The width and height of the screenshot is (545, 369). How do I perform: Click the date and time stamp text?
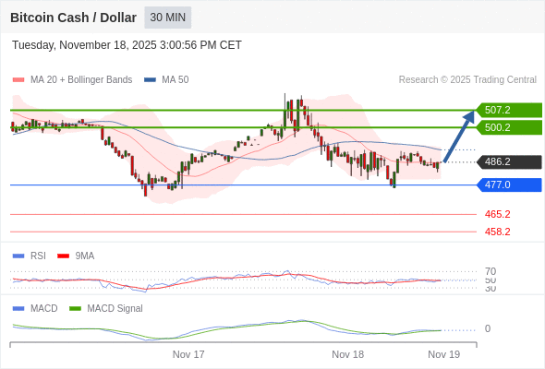point(127,45)
